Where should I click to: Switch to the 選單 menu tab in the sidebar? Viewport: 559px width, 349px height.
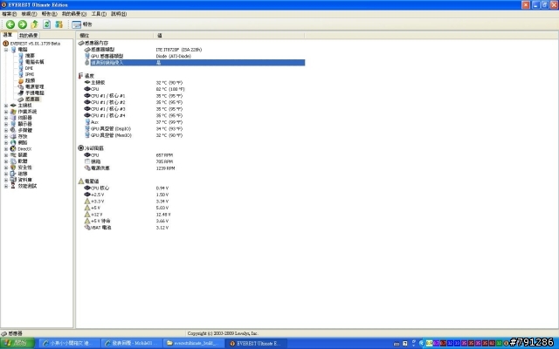pyautogui.click(x=8, y=35)
